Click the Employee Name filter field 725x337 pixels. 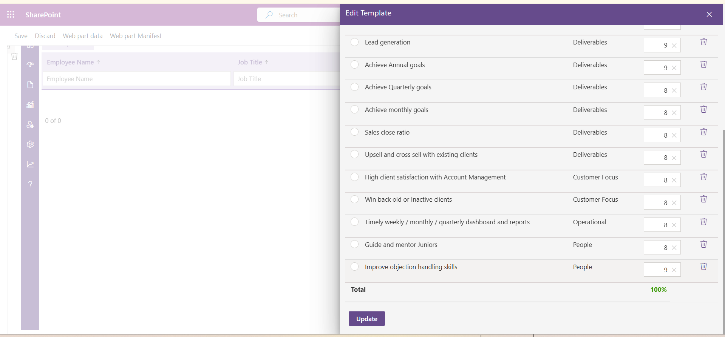tap(136, 79)
